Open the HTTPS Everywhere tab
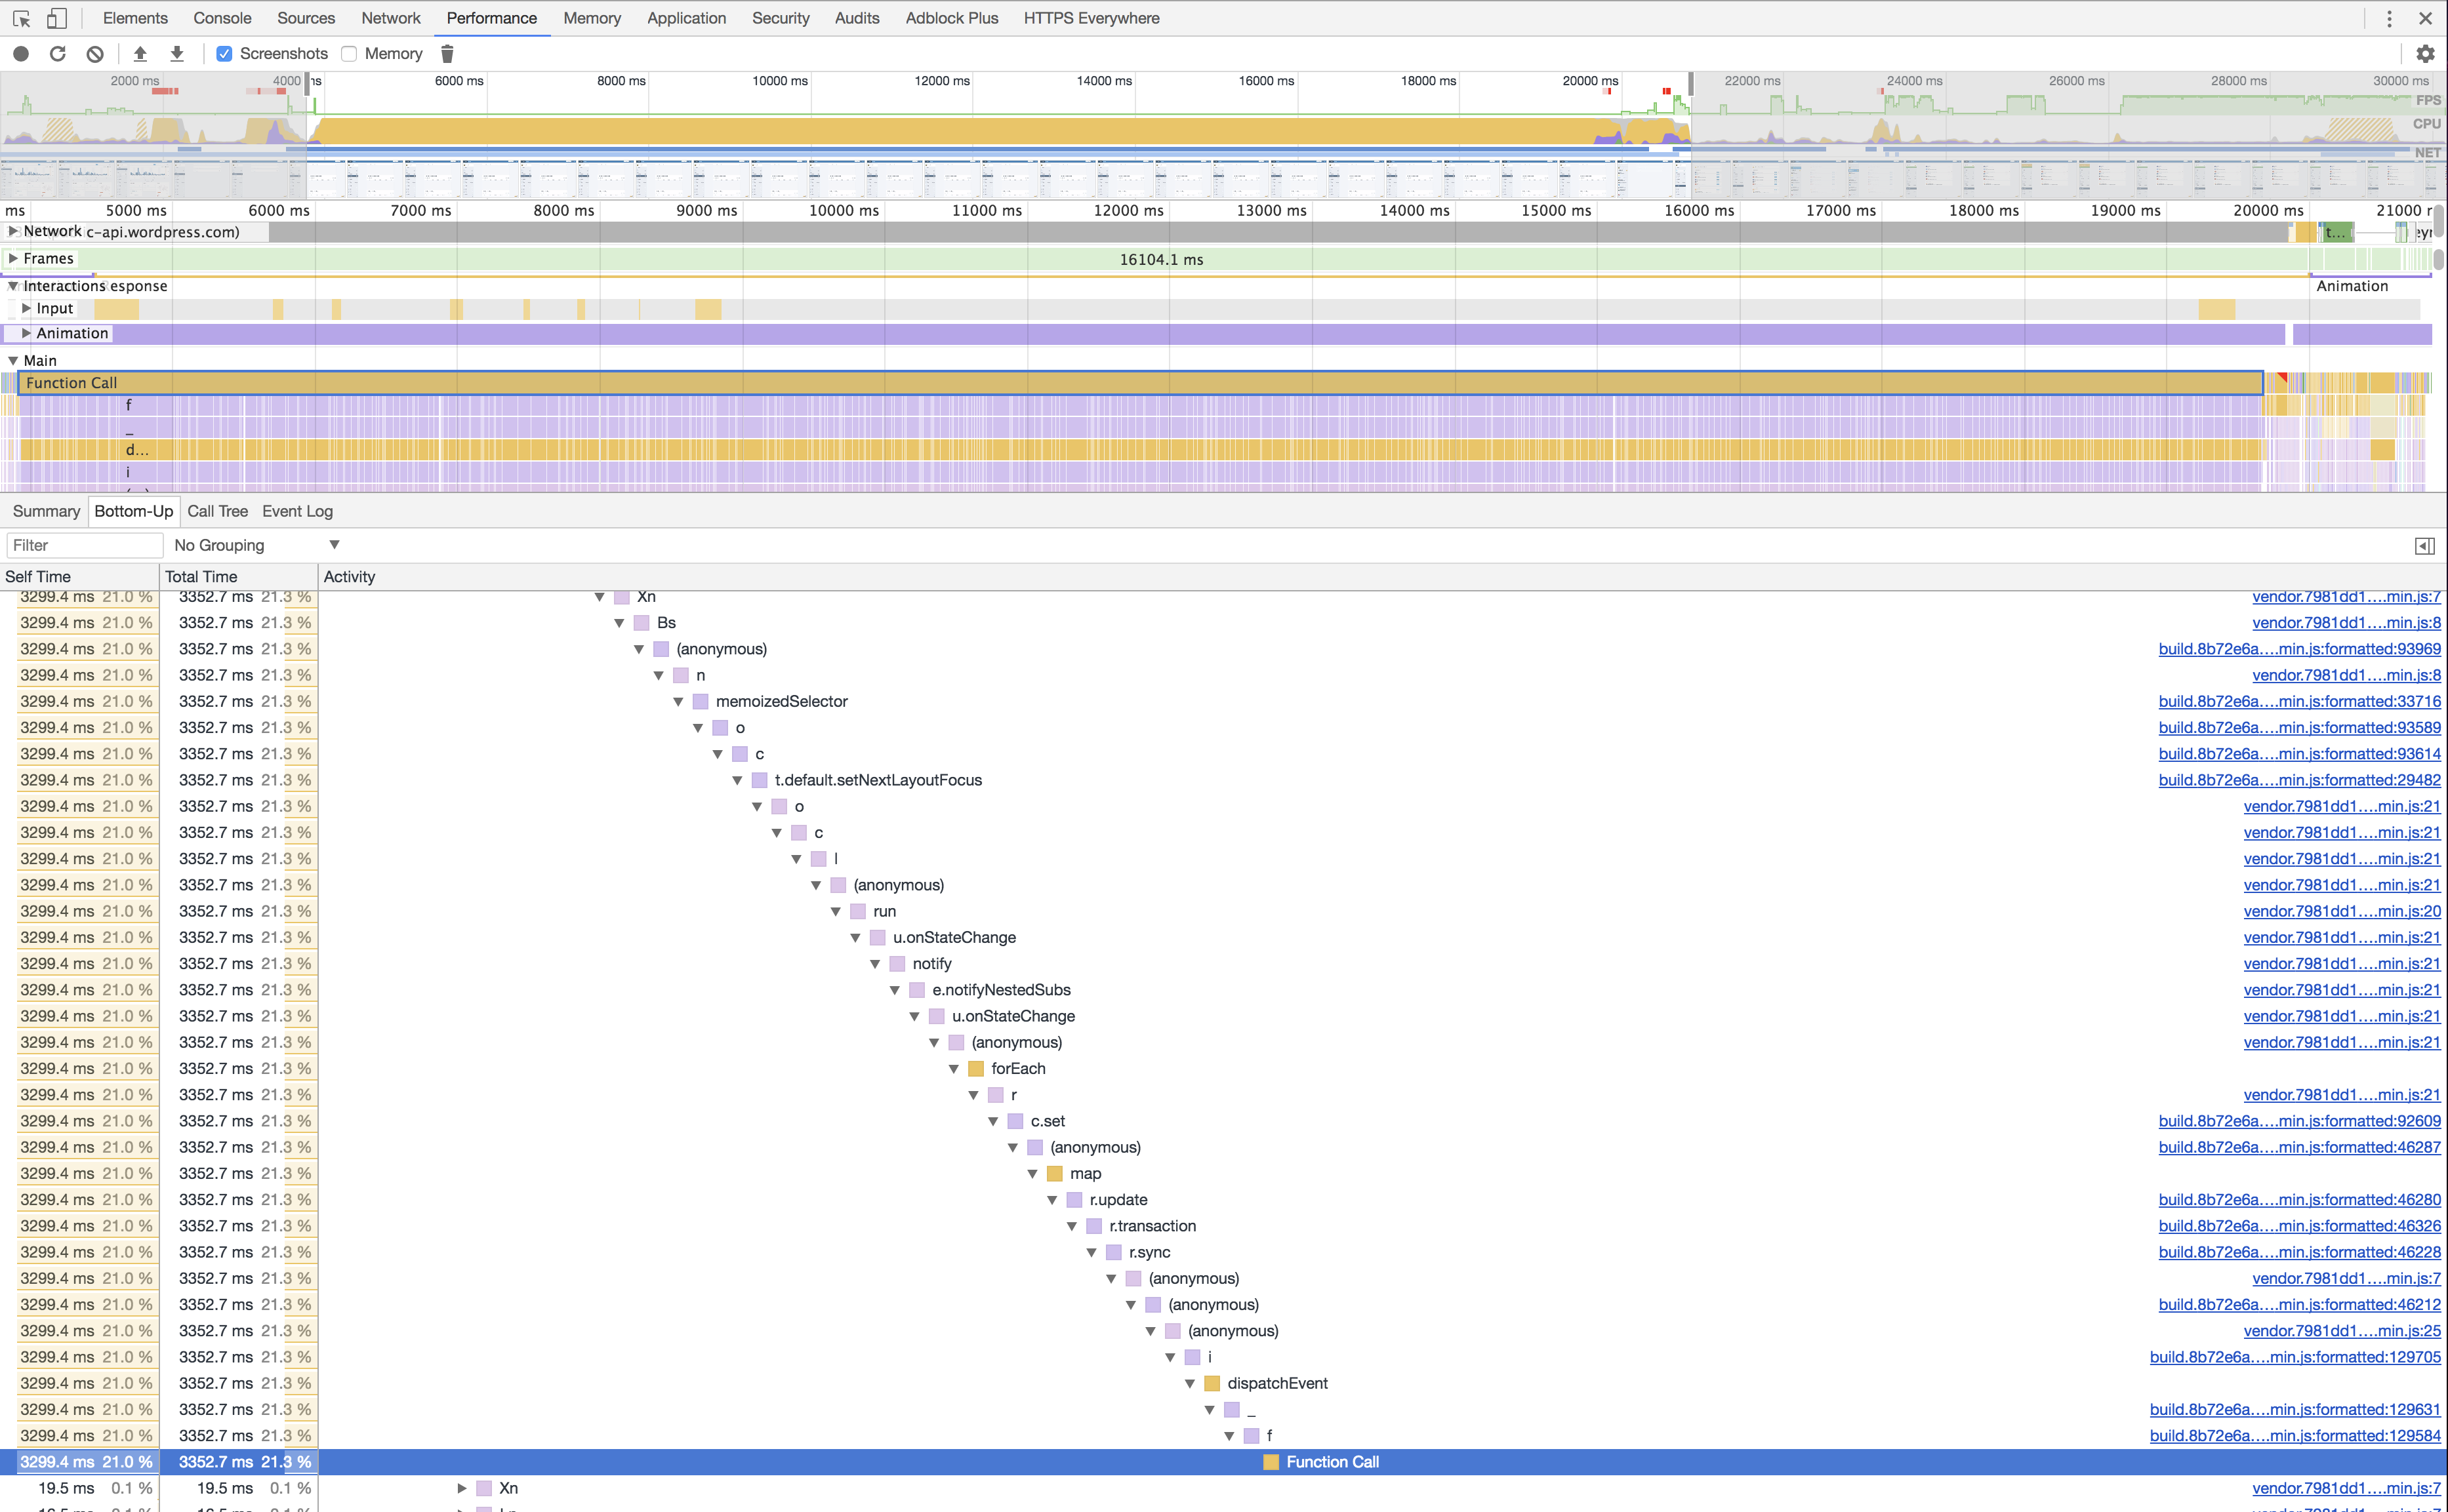The image size is (2448, 1512). (x=1091, y=18)
